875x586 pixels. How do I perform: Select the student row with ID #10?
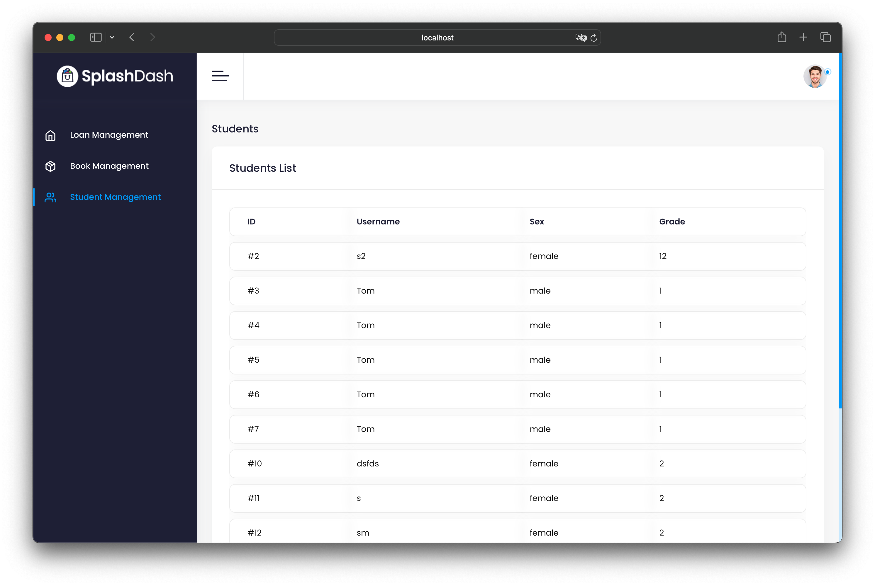point(517,464)
